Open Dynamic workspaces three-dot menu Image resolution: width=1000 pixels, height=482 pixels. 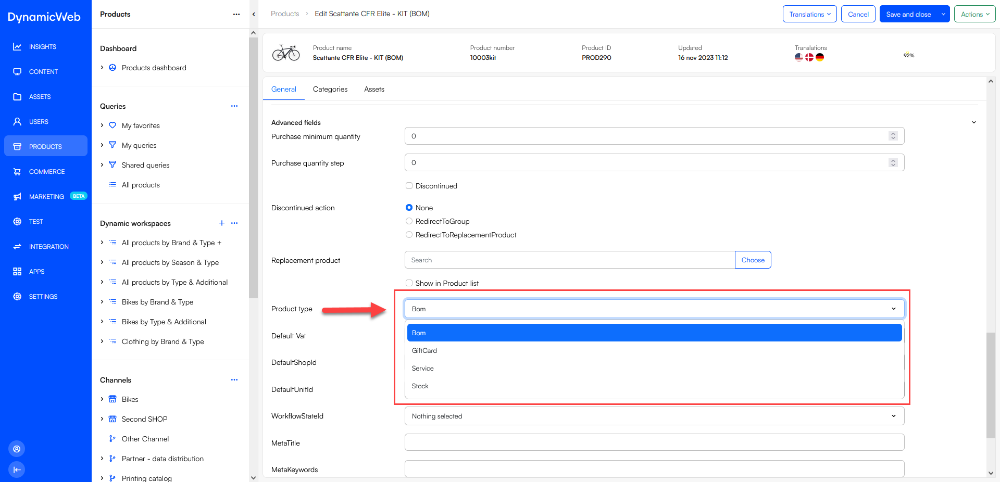(x=234, y=223)
